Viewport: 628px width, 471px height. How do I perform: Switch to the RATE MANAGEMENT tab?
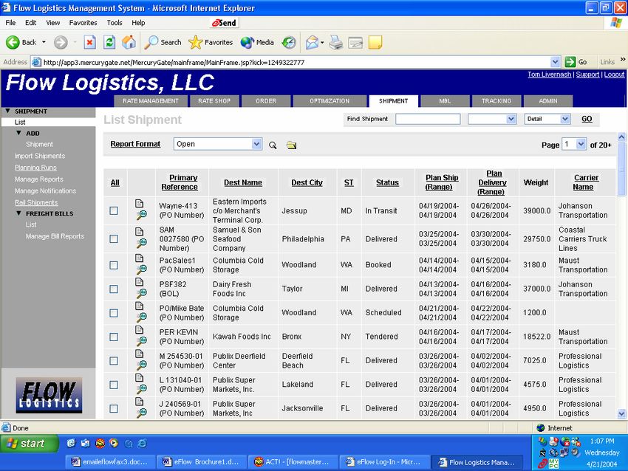tap(151, 101)
